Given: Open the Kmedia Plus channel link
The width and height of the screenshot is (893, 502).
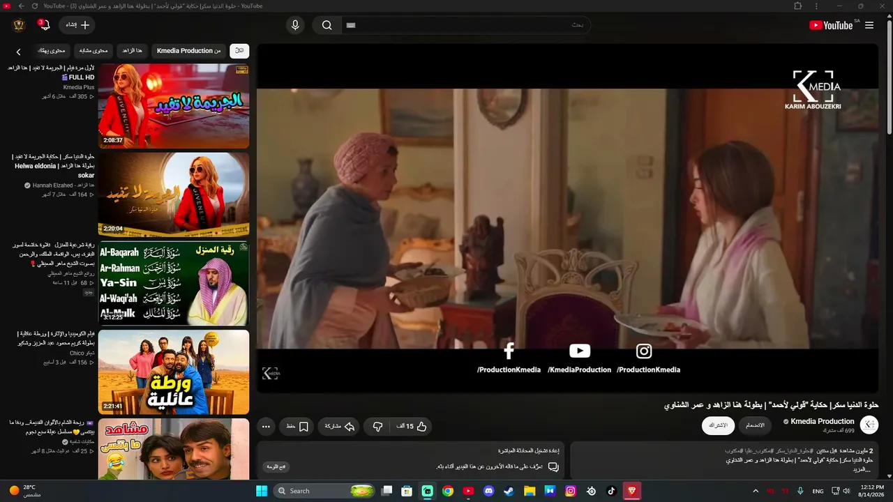Looking at the screenshot, I should pos(79,87).
